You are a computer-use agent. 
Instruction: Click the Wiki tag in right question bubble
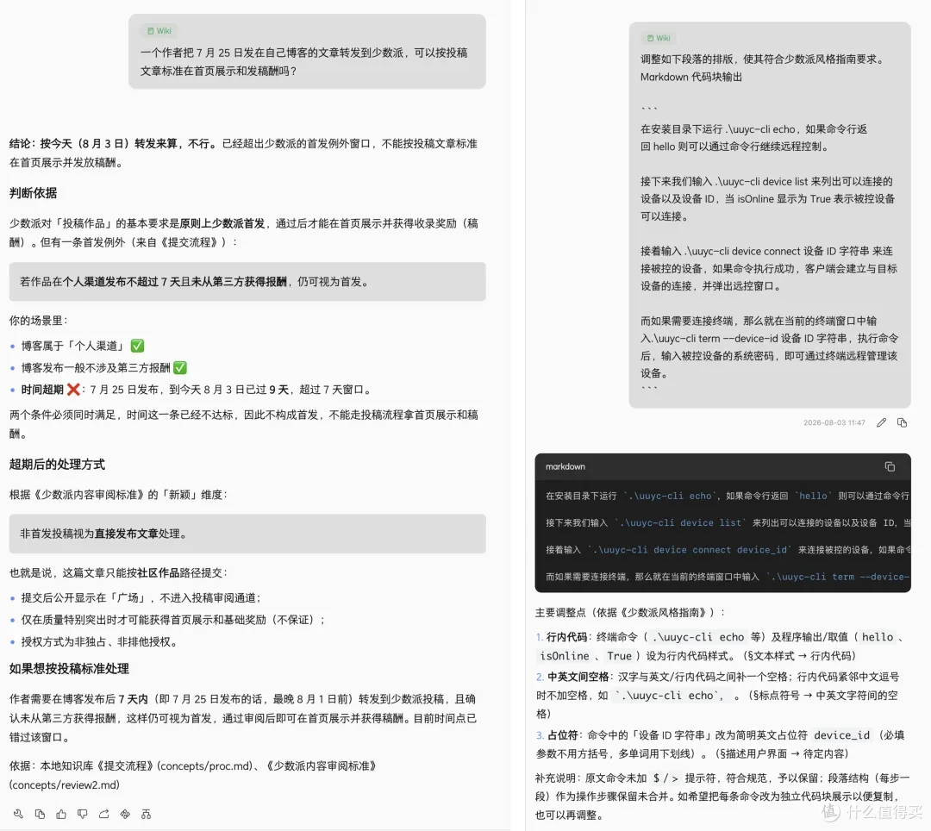(x=659, y=38)
